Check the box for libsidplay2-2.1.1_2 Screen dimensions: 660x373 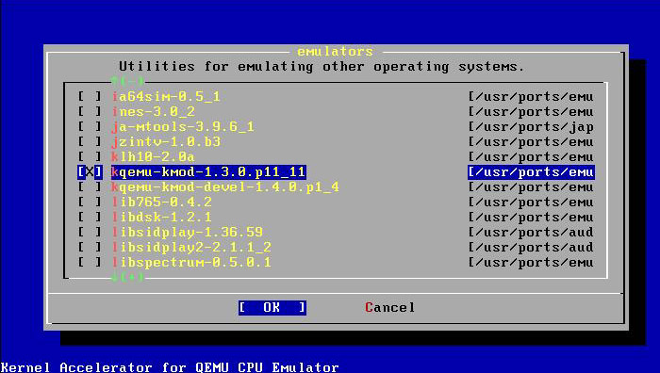pyautogui.click(x=90, y=248)
